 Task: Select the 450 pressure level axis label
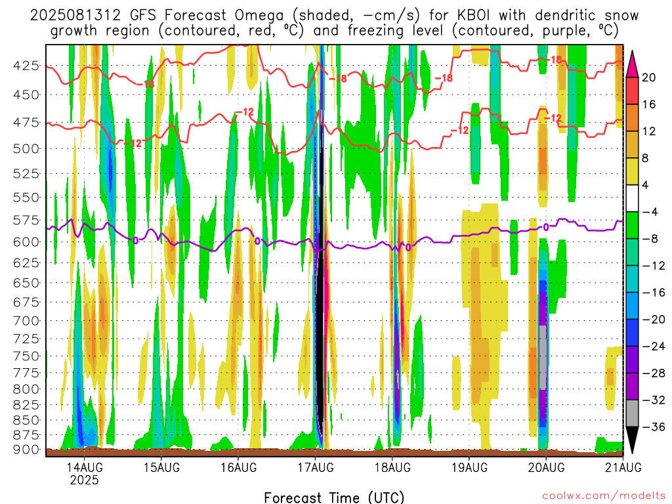tap(26, 94)
